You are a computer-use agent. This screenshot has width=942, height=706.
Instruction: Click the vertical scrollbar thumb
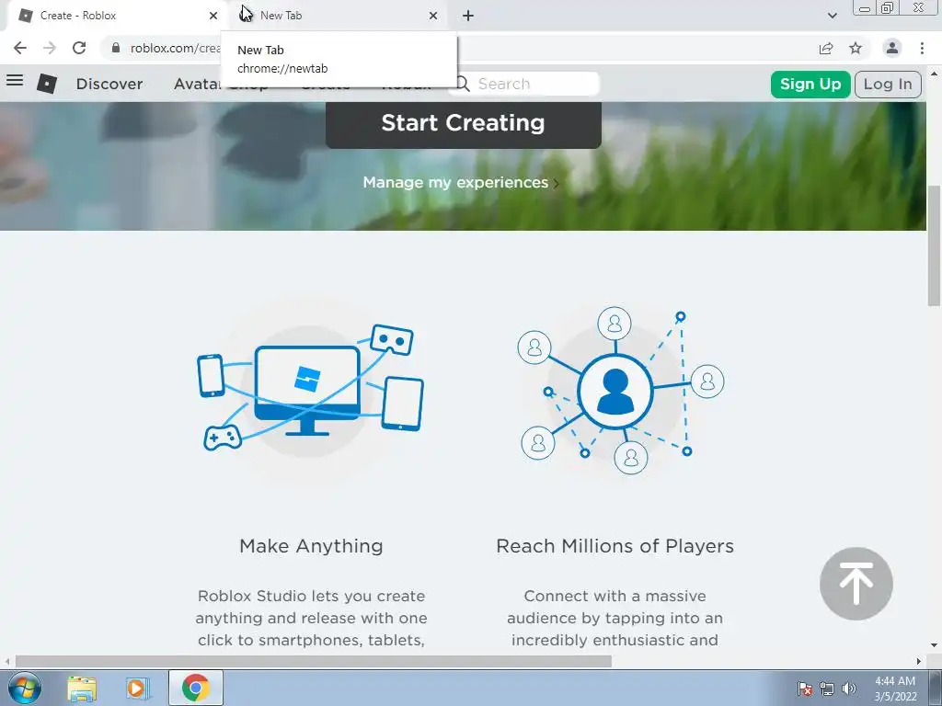[x=935, y=246]
